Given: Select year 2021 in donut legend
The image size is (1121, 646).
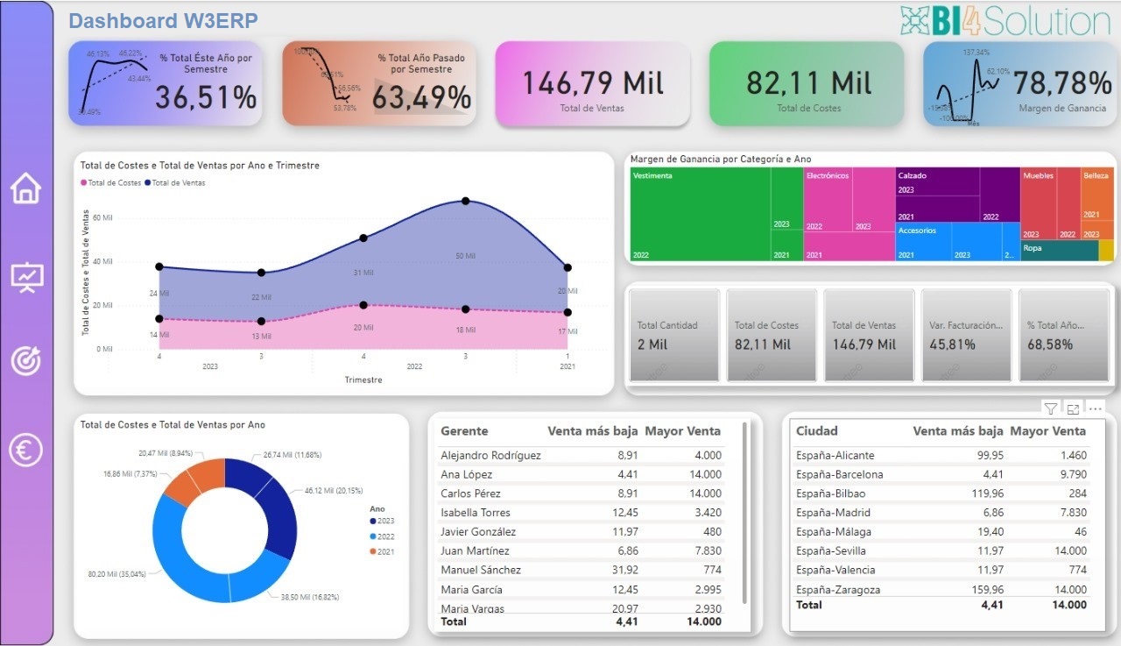Looking at the screenshot, I should click(x=381, y=550).
